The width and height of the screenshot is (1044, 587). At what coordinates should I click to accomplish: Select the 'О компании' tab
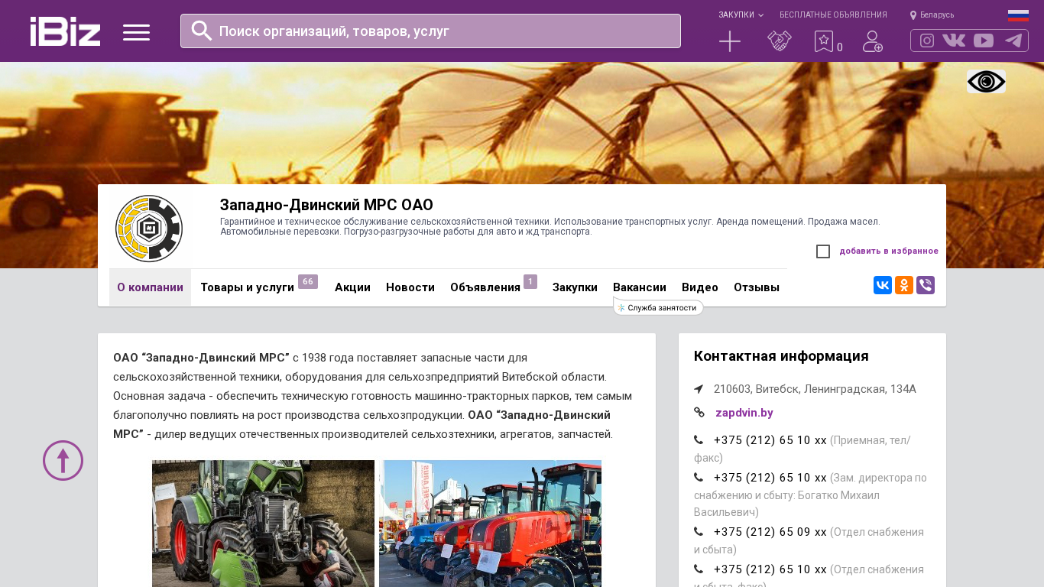[x=150, y=287]
